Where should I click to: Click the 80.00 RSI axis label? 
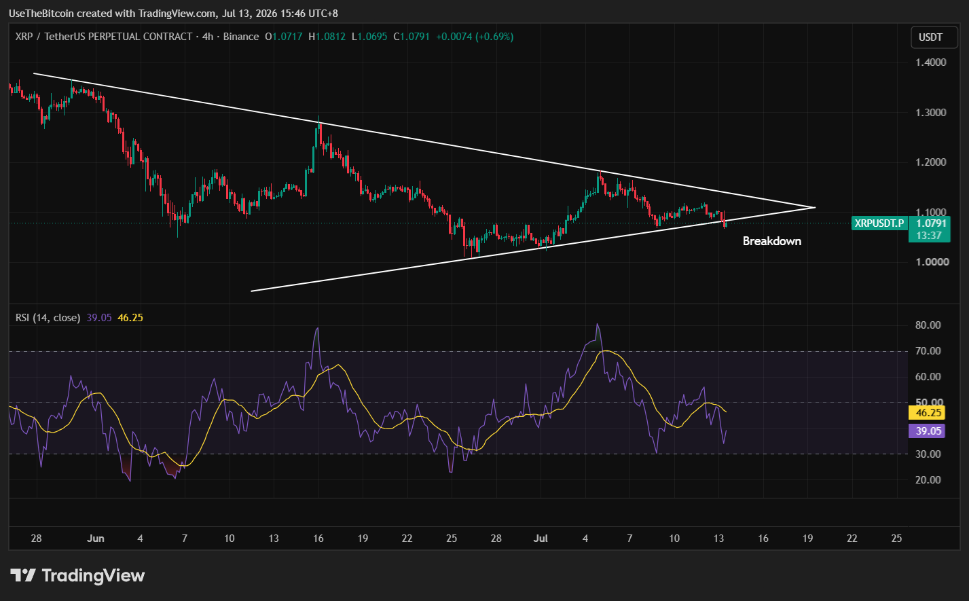click(928, 325)
